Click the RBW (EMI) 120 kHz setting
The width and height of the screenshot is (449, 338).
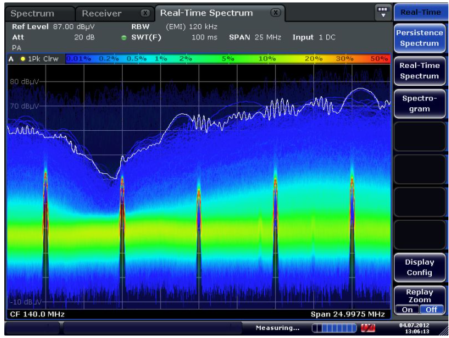coord(174,27)
